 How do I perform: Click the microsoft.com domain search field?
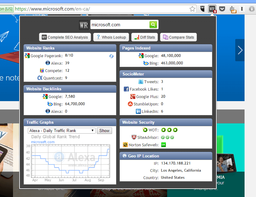[x=120, y=25]
